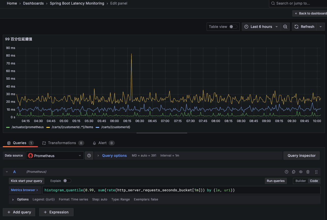
Task: Open query A help icon
Action: coord(287,172)
